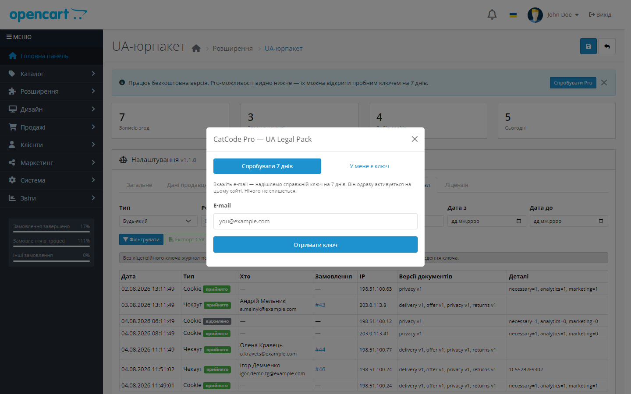Toggle the sidebar with the МЕНЮ hamburger

[x=19, y=37]
